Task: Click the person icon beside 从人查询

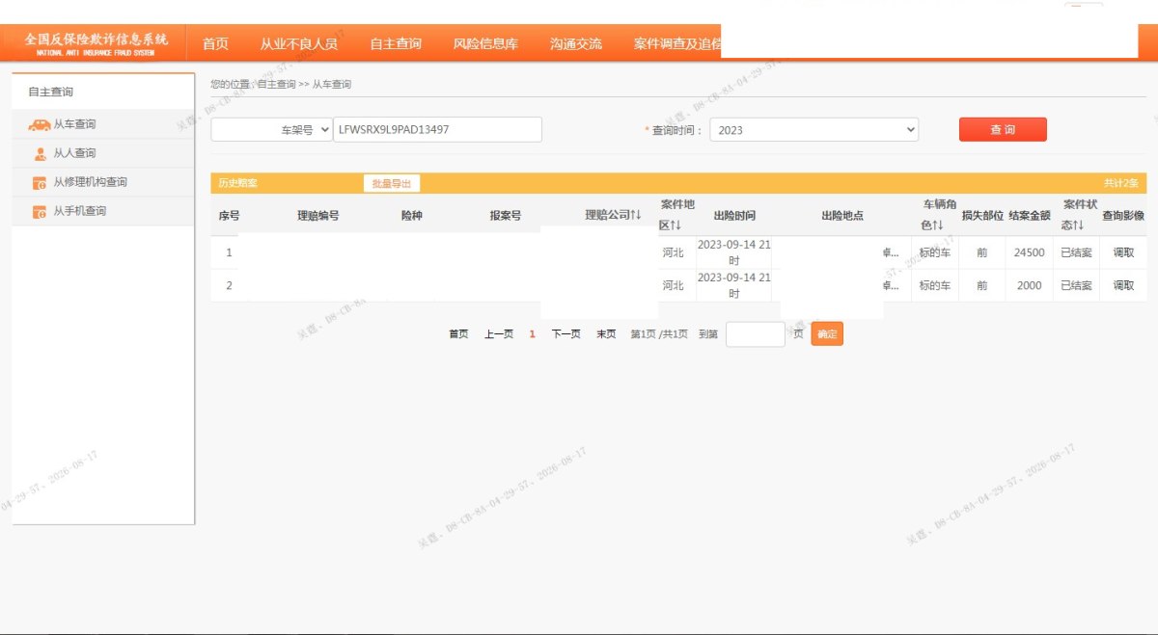Action: [40, 153]
